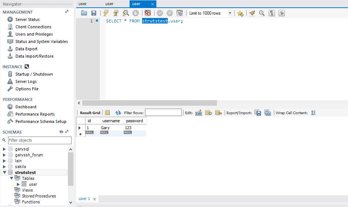Open Status and System Variables
The width and height of the screenshot is (348, 207).
pos(41,41)
